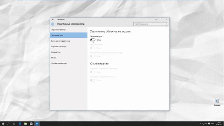Screen dimensions: 224x126
Task: Maximize the Параметры window
Action: click(x=161, y=19)
